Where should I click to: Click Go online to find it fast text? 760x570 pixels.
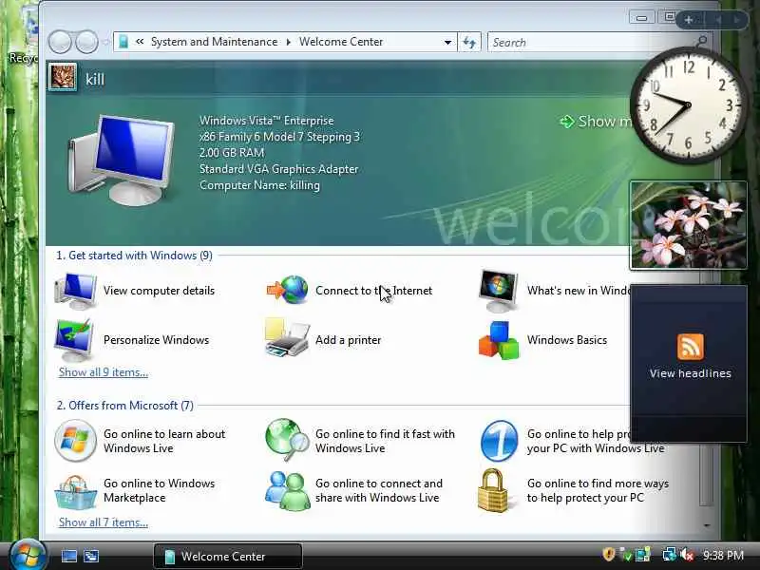385,441
